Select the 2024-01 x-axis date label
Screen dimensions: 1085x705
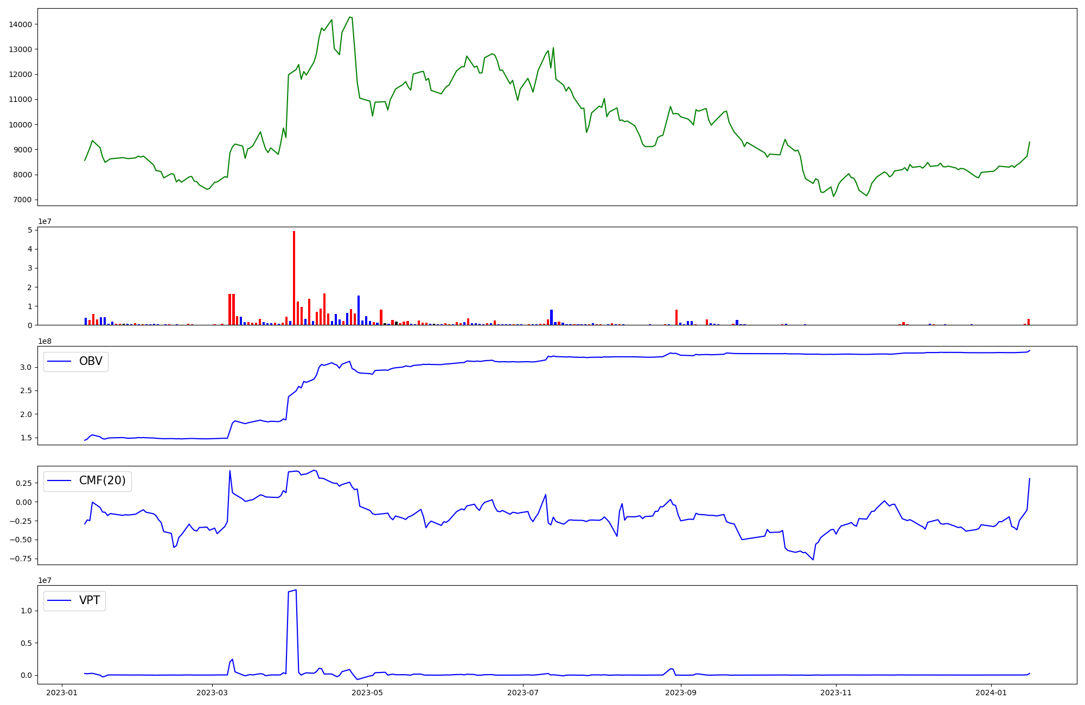pyautogui.click(x=991, y=693)
